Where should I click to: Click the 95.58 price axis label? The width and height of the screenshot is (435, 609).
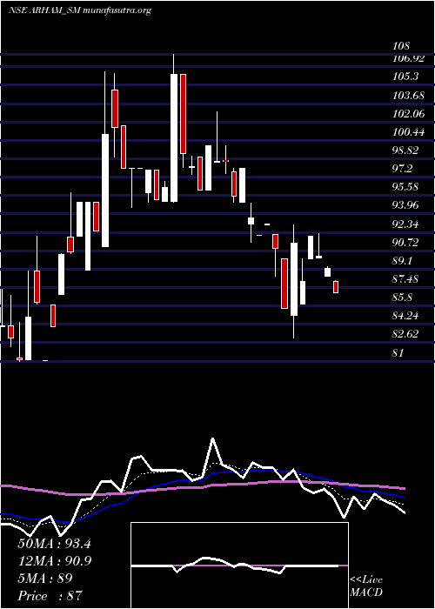tap(405, 187)
